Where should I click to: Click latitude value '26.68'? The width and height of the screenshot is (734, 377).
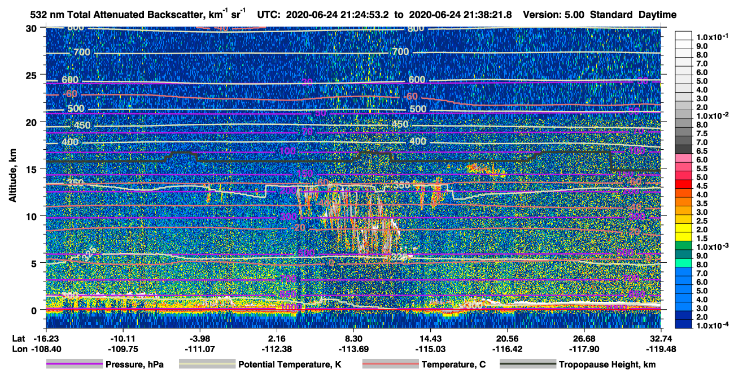(584, 338)
